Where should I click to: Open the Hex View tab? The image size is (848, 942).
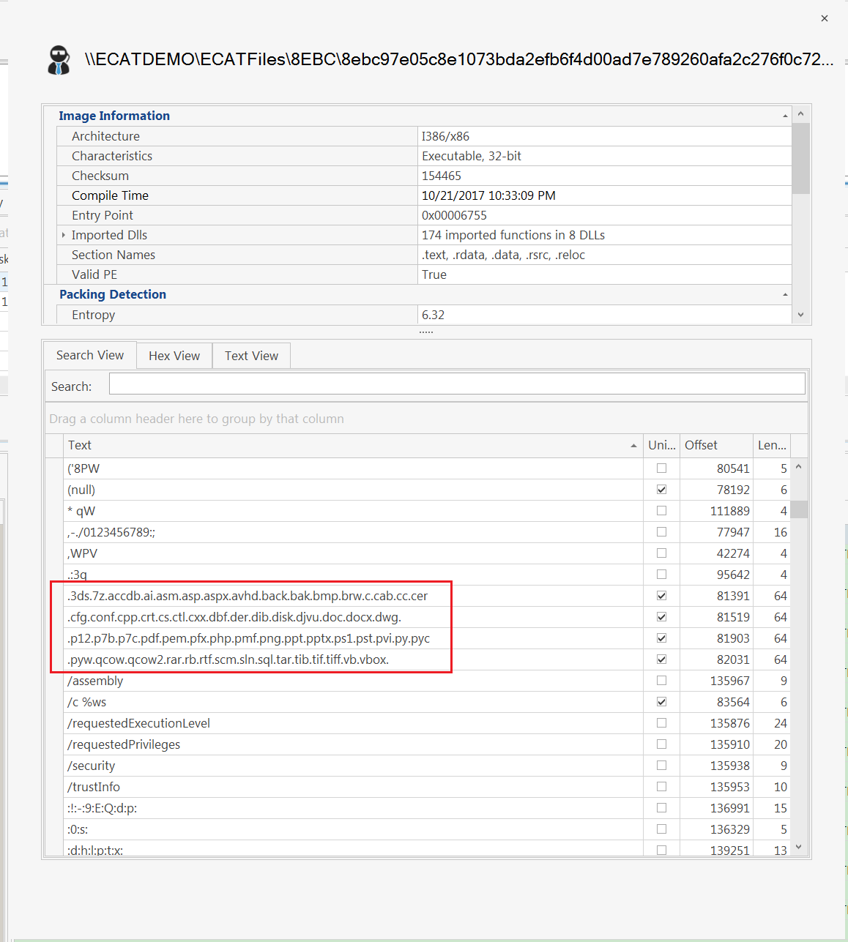click(x=174, y=356)
